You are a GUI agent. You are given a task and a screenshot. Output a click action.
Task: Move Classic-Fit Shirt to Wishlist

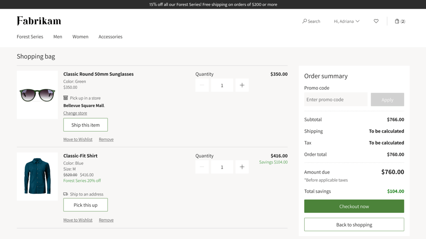(78, 220)
